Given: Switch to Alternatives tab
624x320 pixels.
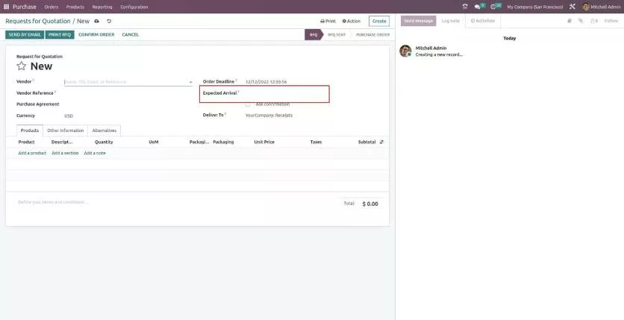Looking at the screenshot, I should [104, 131].
